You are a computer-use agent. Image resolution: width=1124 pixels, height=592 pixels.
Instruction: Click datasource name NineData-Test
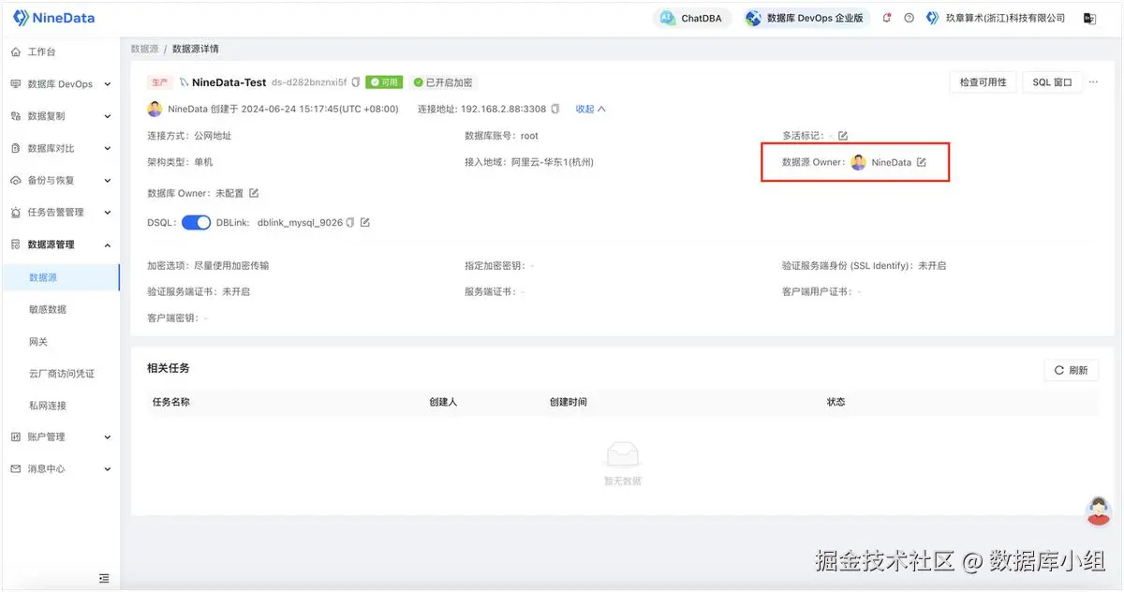[x=229, y=82]
